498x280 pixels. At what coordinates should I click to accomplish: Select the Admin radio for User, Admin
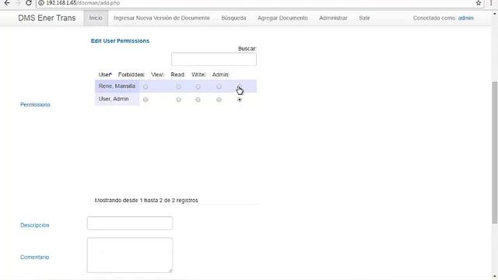click(240, 100)
